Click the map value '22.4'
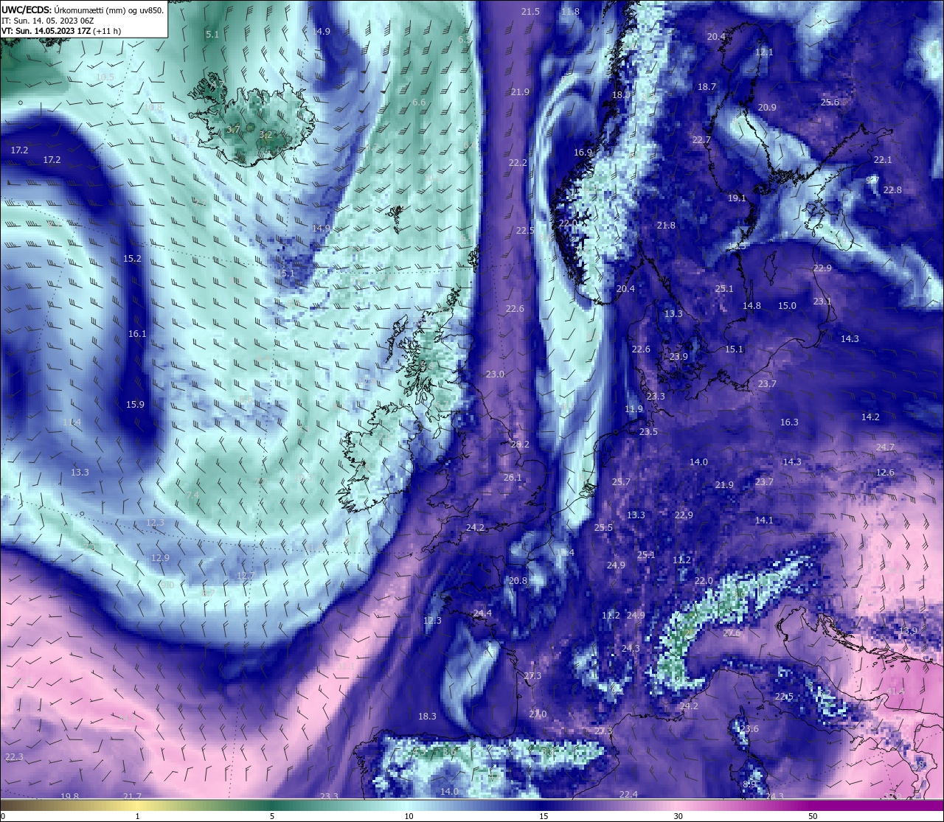 coord(628,795)
